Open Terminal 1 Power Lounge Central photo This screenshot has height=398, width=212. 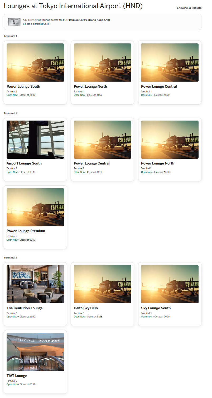[x=170, y=62]
